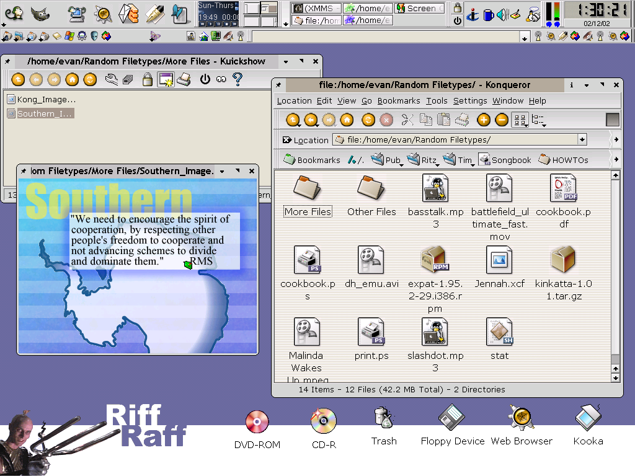Select the Other Files folder
Image resolution: width=635 pixels, height=476 pixels.
click(x=371, y=196)
